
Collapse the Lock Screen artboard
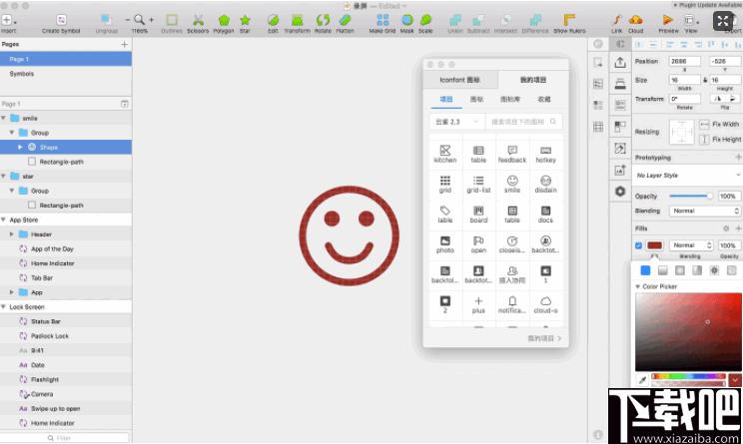click(4, 306)
